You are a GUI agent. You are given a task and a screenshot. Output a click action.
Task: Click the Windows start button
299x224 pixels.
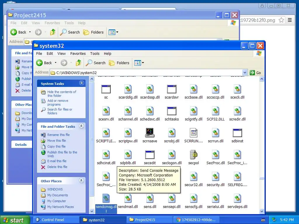[15, 220]
